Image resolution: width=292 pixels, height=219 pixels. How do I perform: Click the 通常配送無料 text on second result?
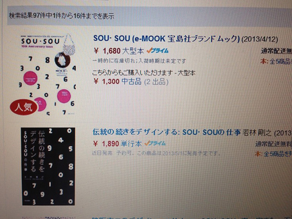click(273, 144)
